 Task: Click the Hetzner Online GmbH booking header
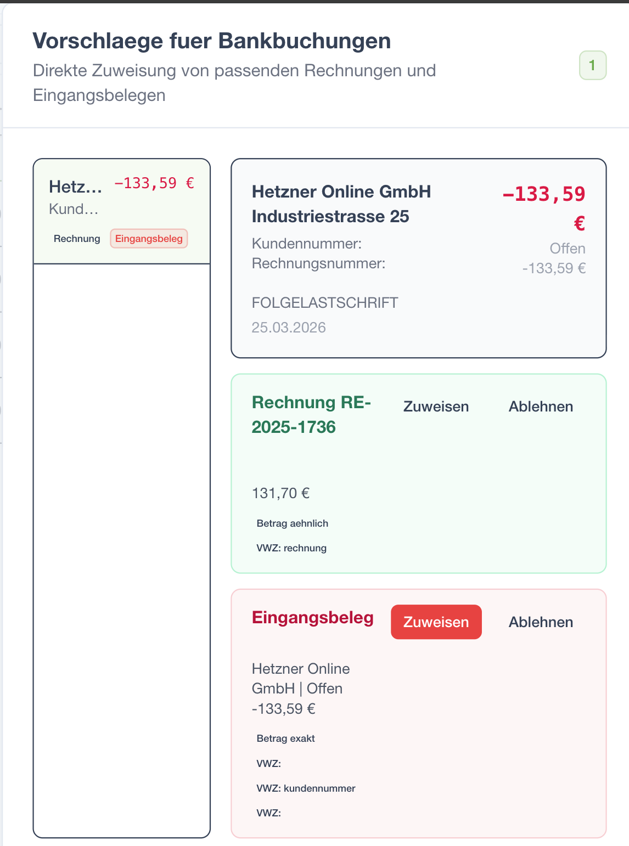point(341,204)
